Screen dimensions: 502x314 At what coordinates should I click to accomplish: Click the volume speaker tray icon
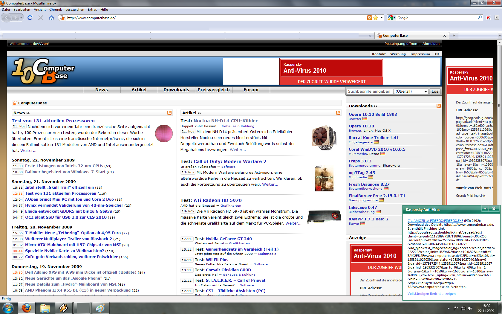[470, 308]
